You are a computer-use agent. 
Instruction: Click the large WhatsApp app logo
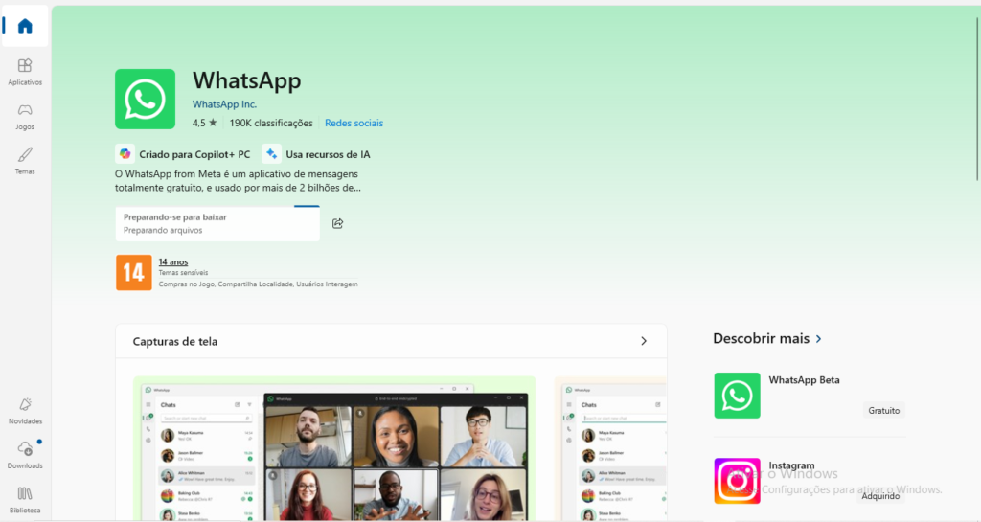click(146, 99)
